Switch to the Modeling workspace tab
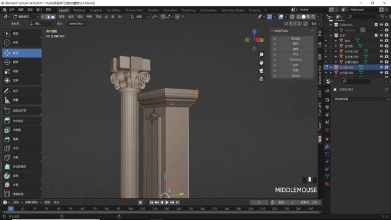391x220 pixels. 79,10
